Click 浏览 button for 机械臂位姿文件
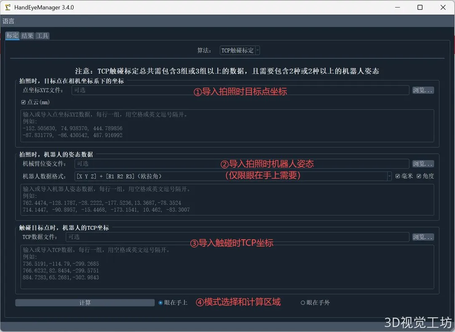Viewport: 455px width, 332px height. (x=423, y=163)
